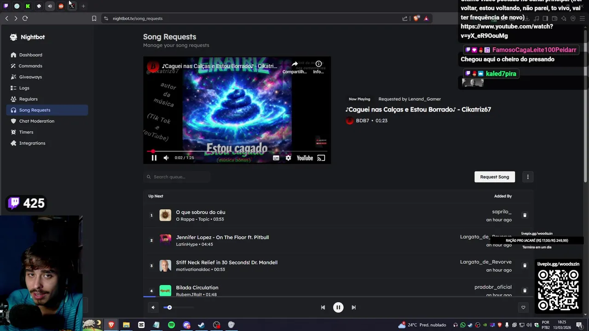
Task: Open File Explorer from taskbar
Action: tap(126, 325)
